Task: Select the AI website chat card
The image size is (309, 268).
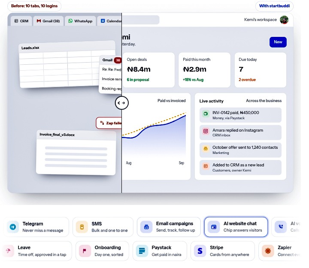Action: (236, 227)
